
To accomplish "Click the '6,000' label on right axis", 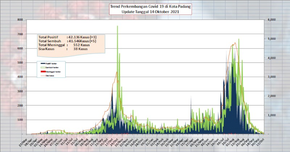I will (271, 20).
